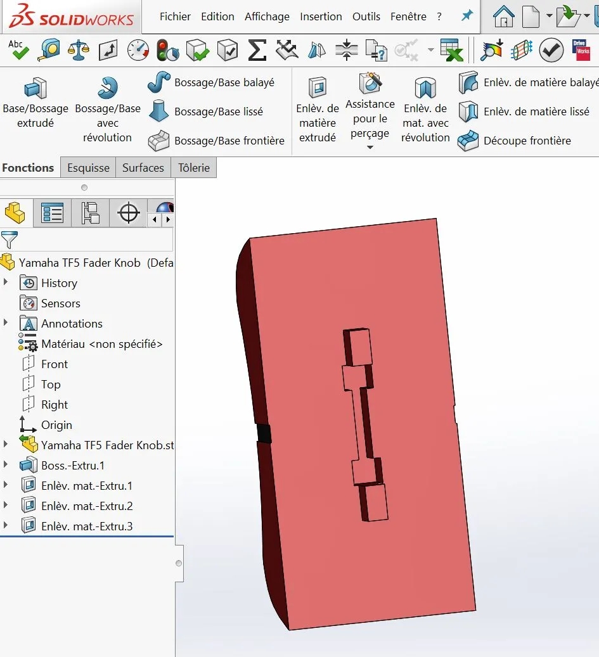Open the Insertion menu
The height and width of the screenshot is (657, 599).
click(x=321, y=16)
